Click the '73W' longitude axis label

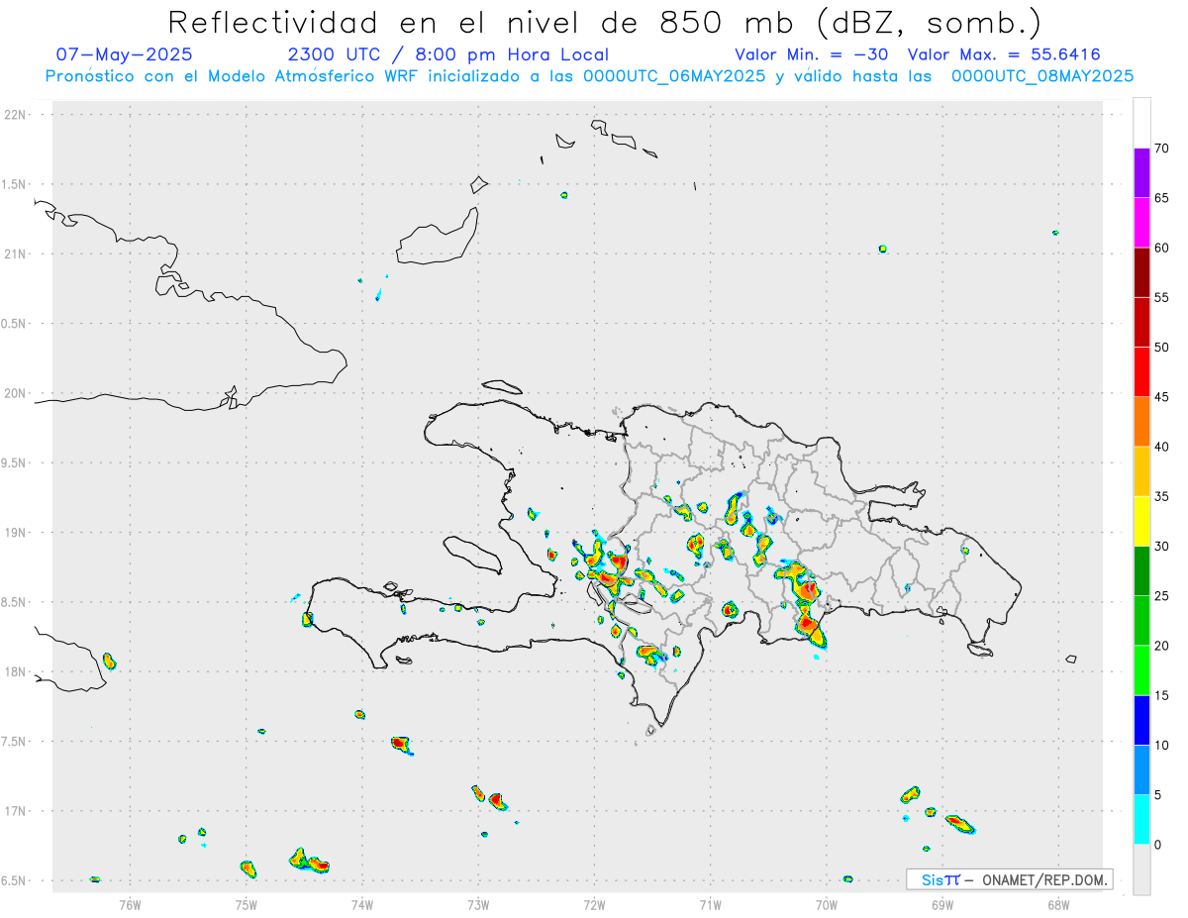(478, 903)
